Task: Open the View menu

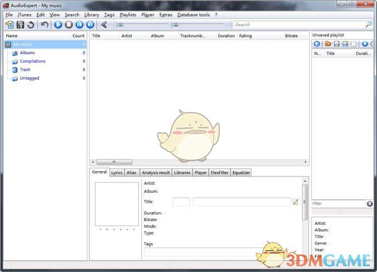Action: (x=55, y=14)
